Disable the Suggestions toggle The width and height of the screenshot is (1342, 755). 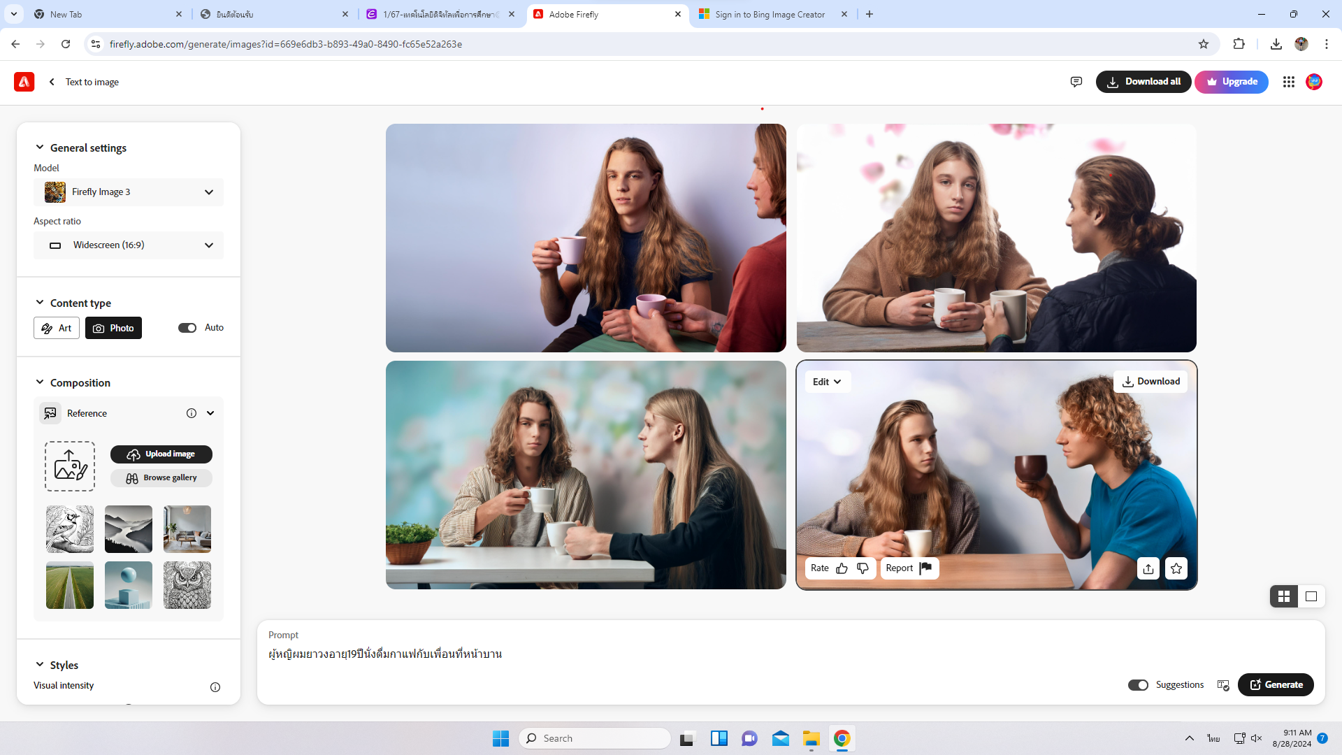[x=1138, y=685]
